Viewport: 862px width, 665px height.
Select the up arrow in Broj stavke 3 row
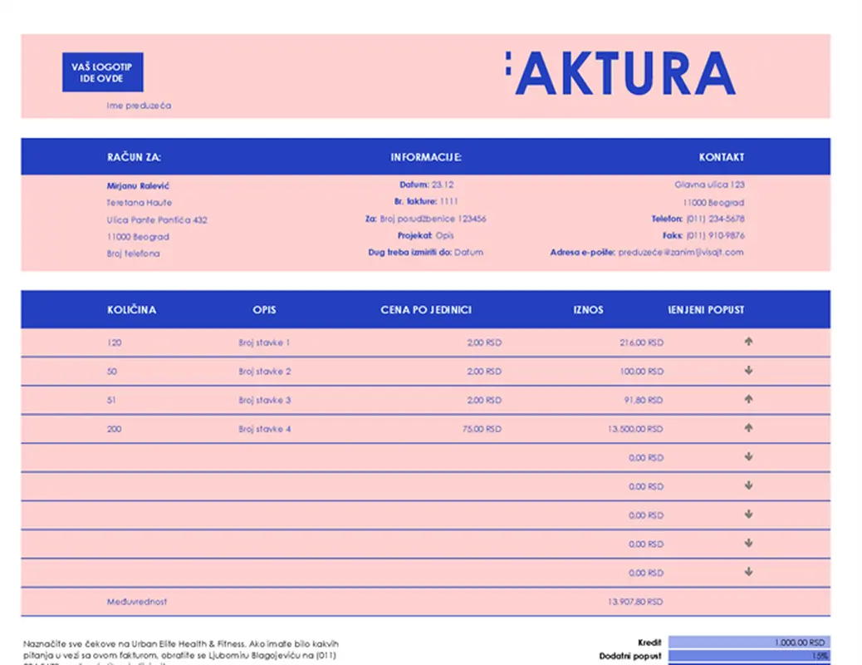tap(748, 399)
